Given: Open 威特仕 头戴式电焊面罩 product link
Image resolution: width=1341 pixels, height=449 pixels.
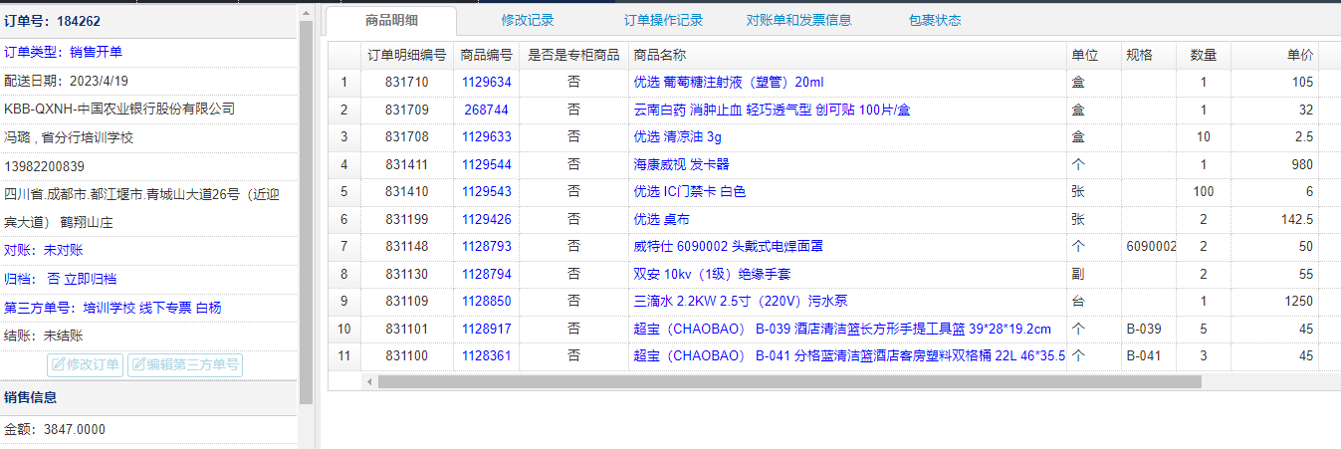Looking at the screenshot, I should point(728,247).
